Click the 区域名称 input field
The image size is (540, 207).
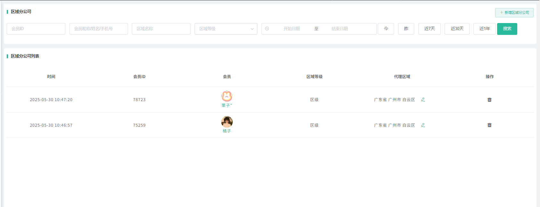[161, 29]
